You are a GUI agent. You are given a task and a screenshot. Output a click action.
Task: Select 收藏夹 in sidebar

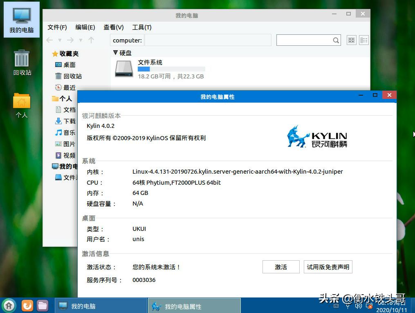point(65,54)
